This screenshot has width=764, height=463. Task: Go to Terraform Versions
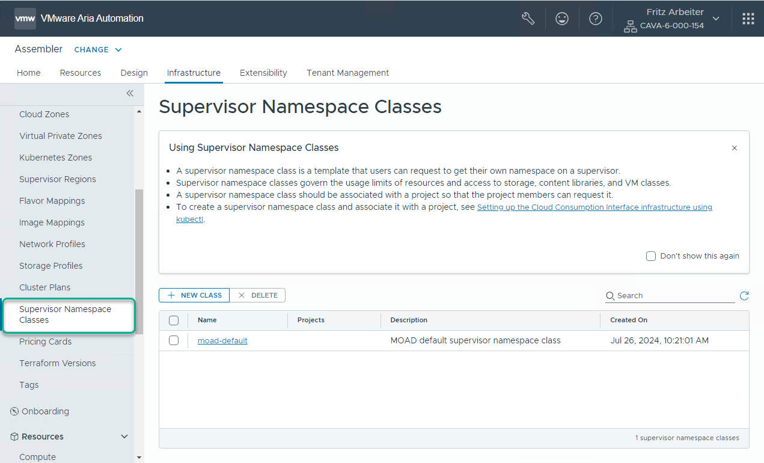(x=57, y=363)
